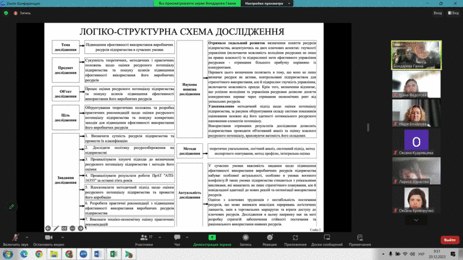Expand audio options arrow beside microphone
The width and height of the screenshot is (463, 260).
[x=27, y=237]
